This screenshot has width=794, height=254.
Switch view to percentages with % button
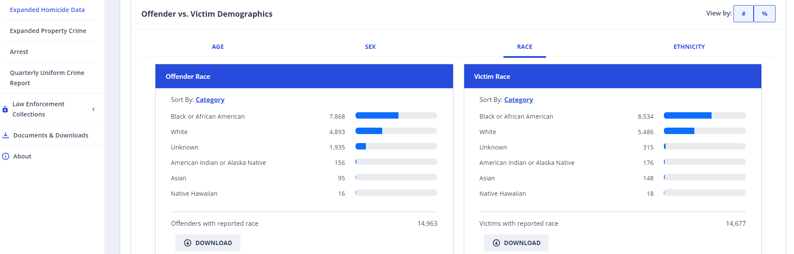(x=764, y=14)
